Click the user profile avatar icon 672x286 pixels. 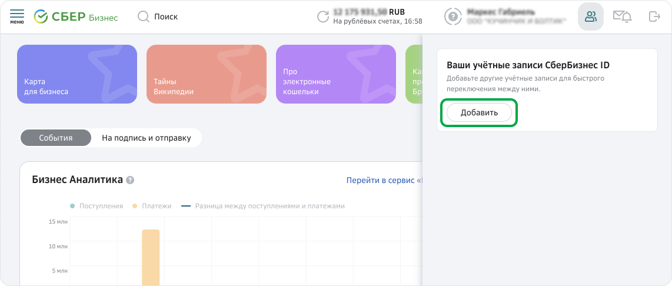click(452, 16)
